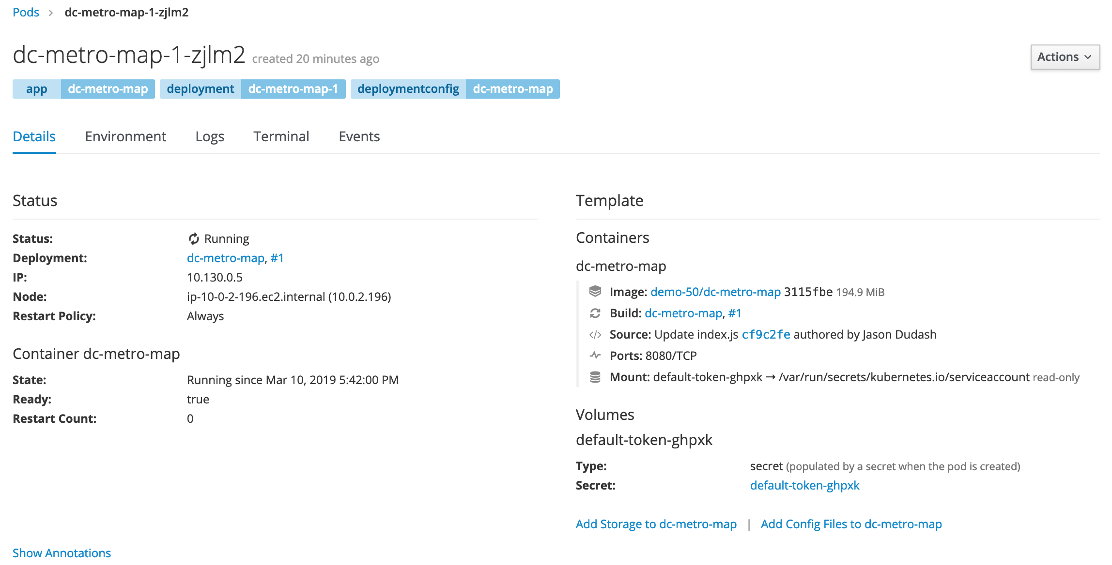This screenshot has width=1112, height=565.
Task: Open the demo-50/dc-metro-map image link
Action: coord(715,292)
